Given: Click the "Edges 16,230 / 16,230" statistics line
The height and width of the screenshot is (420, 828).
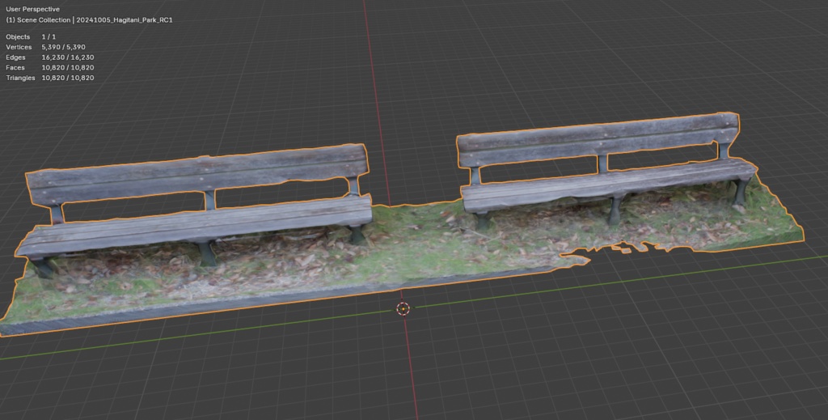Looking at the screenshot, I should coord(49,57).
